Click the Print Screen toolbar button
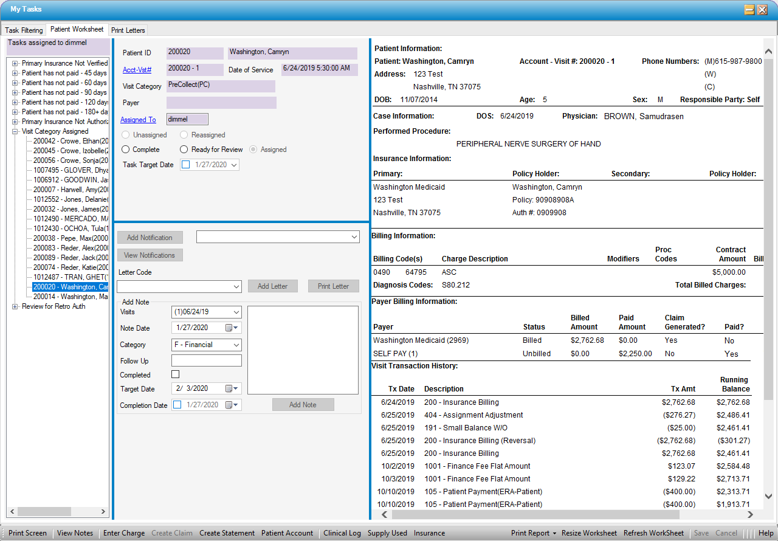The width and height of the screenshot is (778, 541). [27, 533]
